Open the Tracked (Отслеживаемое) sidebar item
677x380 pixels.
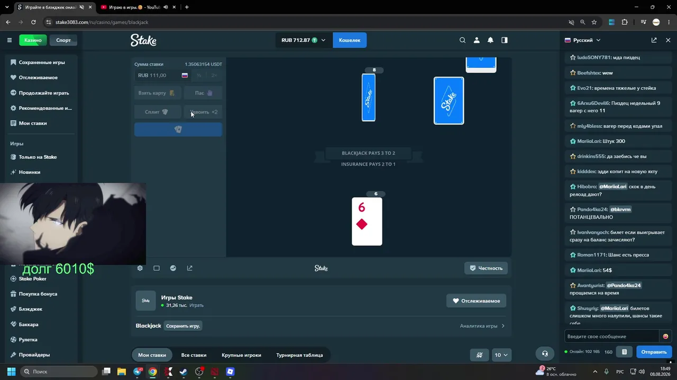[x=38, y=78]
